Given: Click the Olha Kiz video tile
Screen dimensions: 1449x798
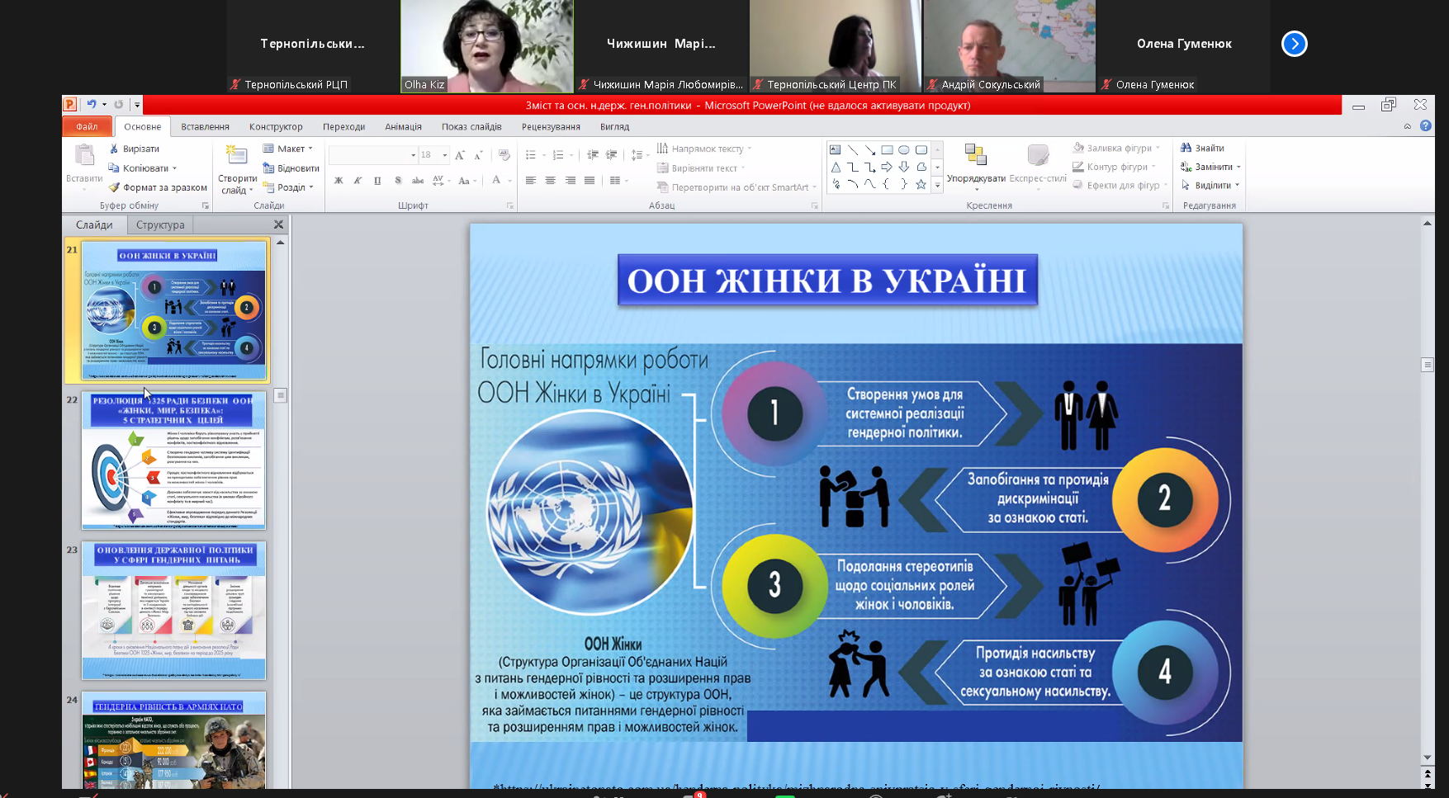Looking at the screenshot, I should pyautogui.click(x=487, y=46).
